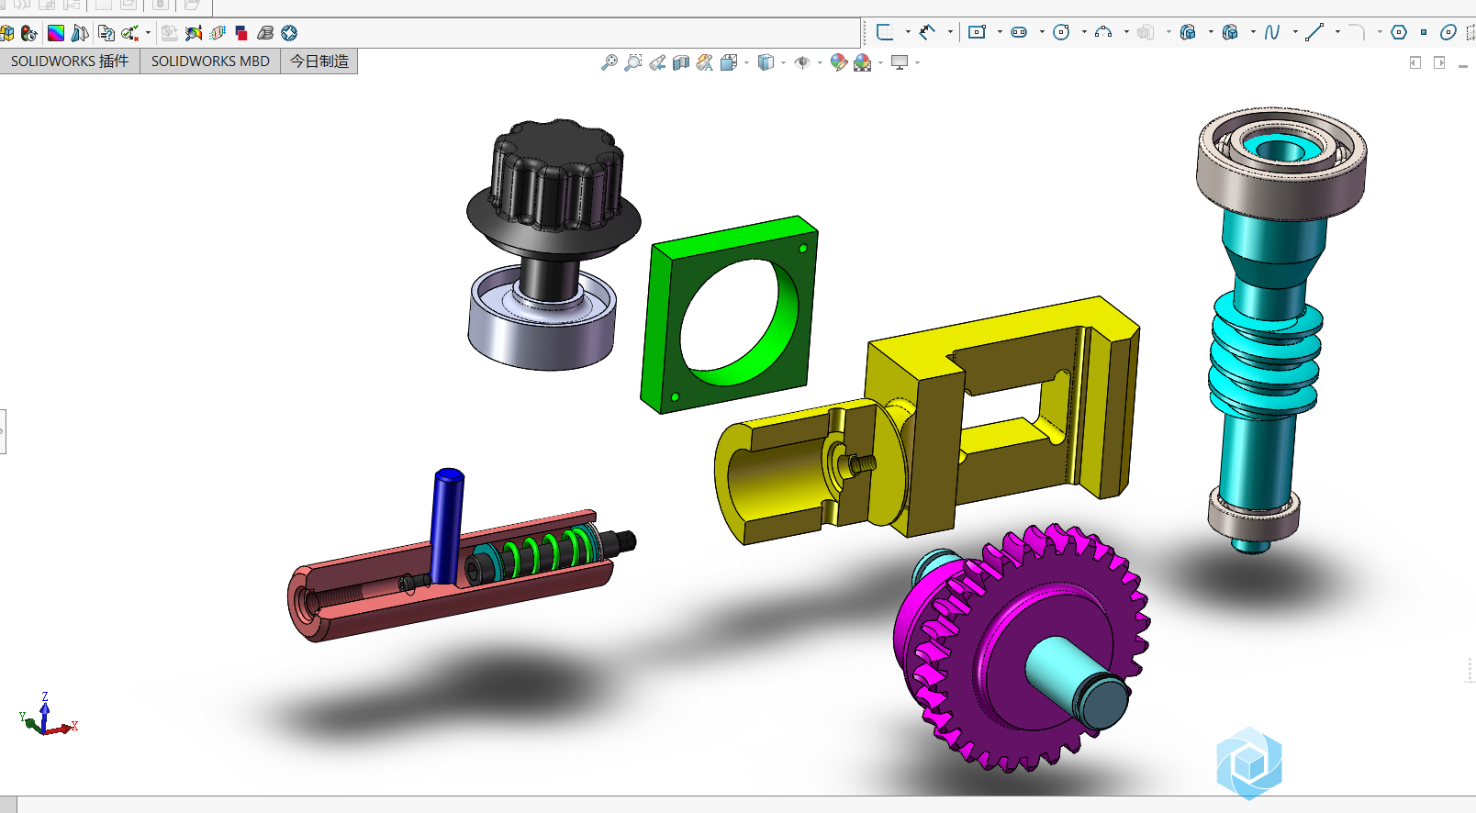Select the straight slot sketch tool

(x=1019, y=32)
